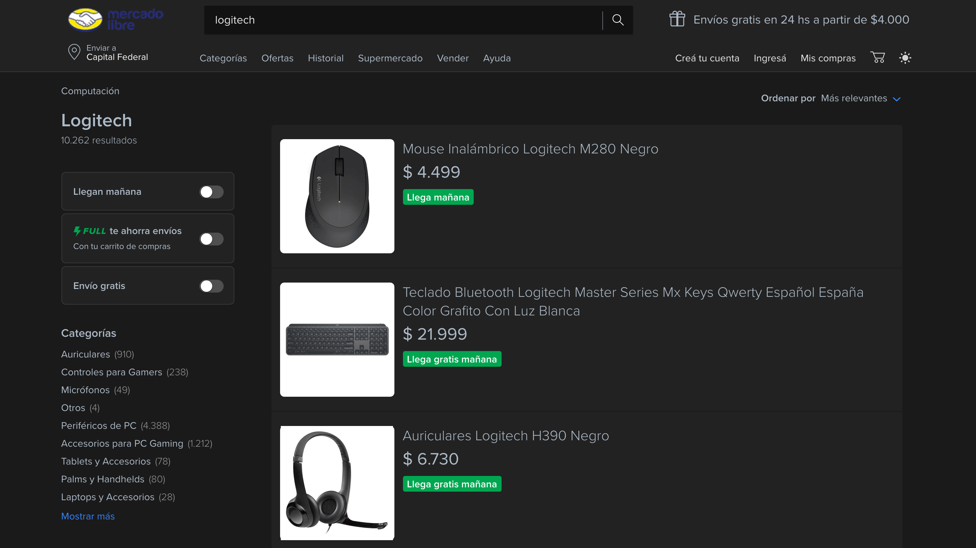Open the shopping cart icon

point(877,57)
